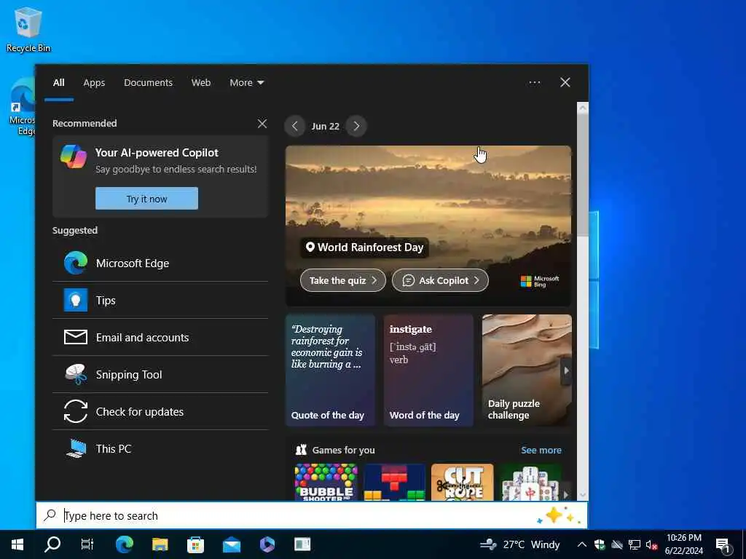Click the Microsoft Bing logo

540,282
